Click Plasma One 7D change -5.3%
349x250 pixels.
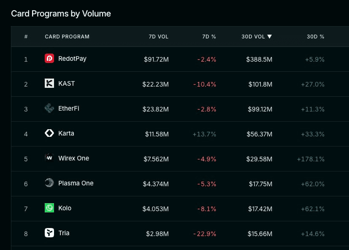pos(207,184)
